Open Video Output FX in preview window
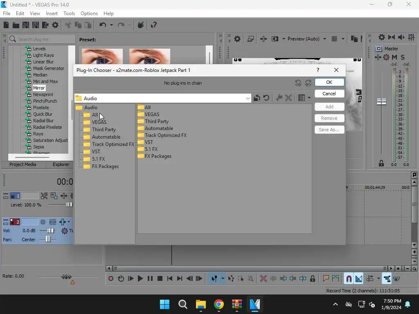Image resolution: width=419 pixels, height=314 pixels. [263, 39]
